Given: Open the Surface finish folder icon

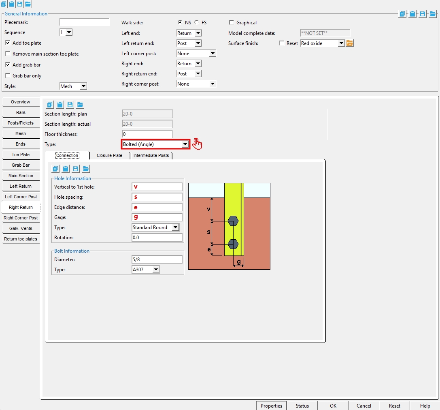Looking at the screenshot, I should coord(350,43).
